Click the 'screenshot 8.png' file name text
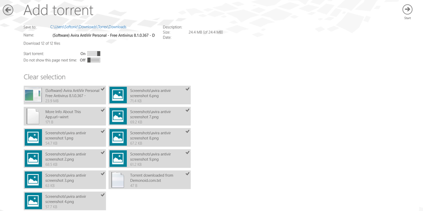The image size is (423, 211). pos(151,136)
